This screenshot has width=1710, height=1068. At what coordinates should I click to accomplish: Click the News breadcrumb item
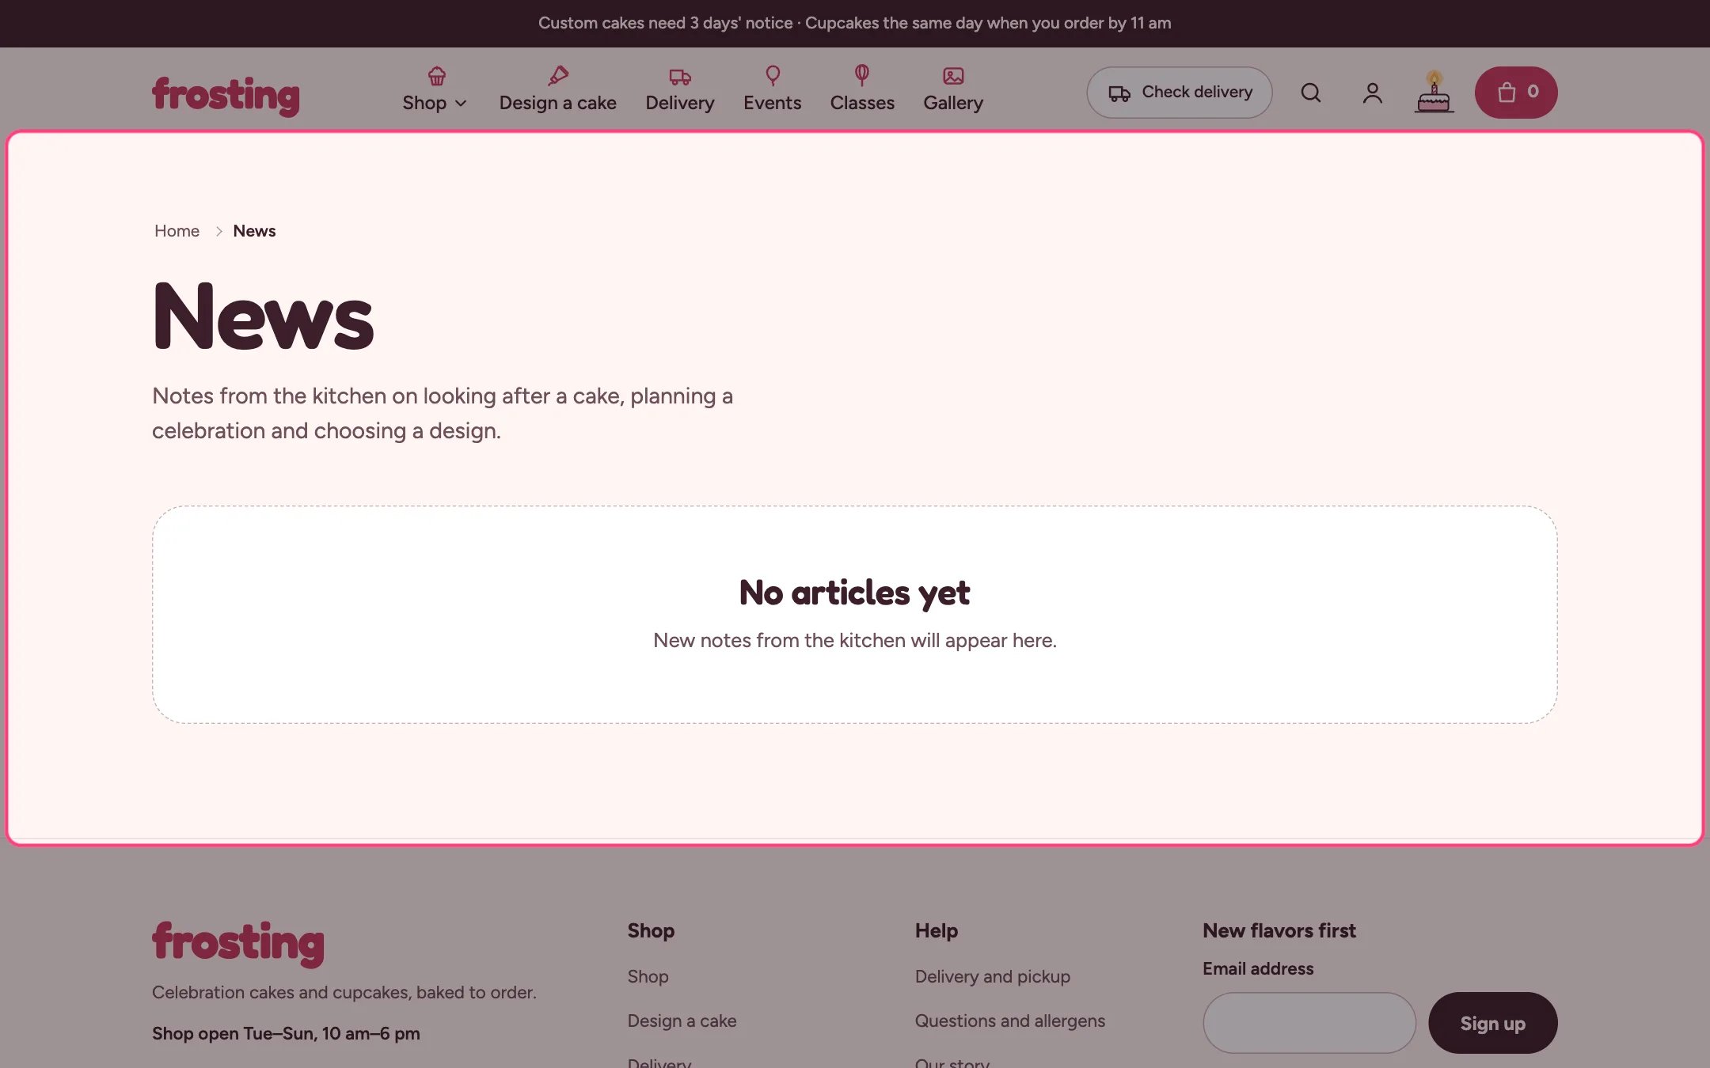(x=254, y=231)
